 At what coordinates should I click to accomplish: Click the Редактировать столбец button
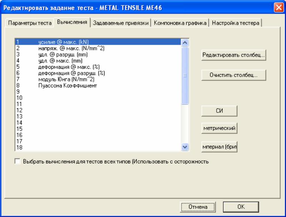point(234,55)
